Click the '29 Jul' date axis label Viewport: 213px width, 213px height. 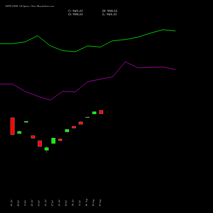tap(66, 203)
